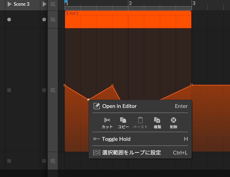Click the launcher-arranger switch icon in the scene header row

tap(53, 4)
